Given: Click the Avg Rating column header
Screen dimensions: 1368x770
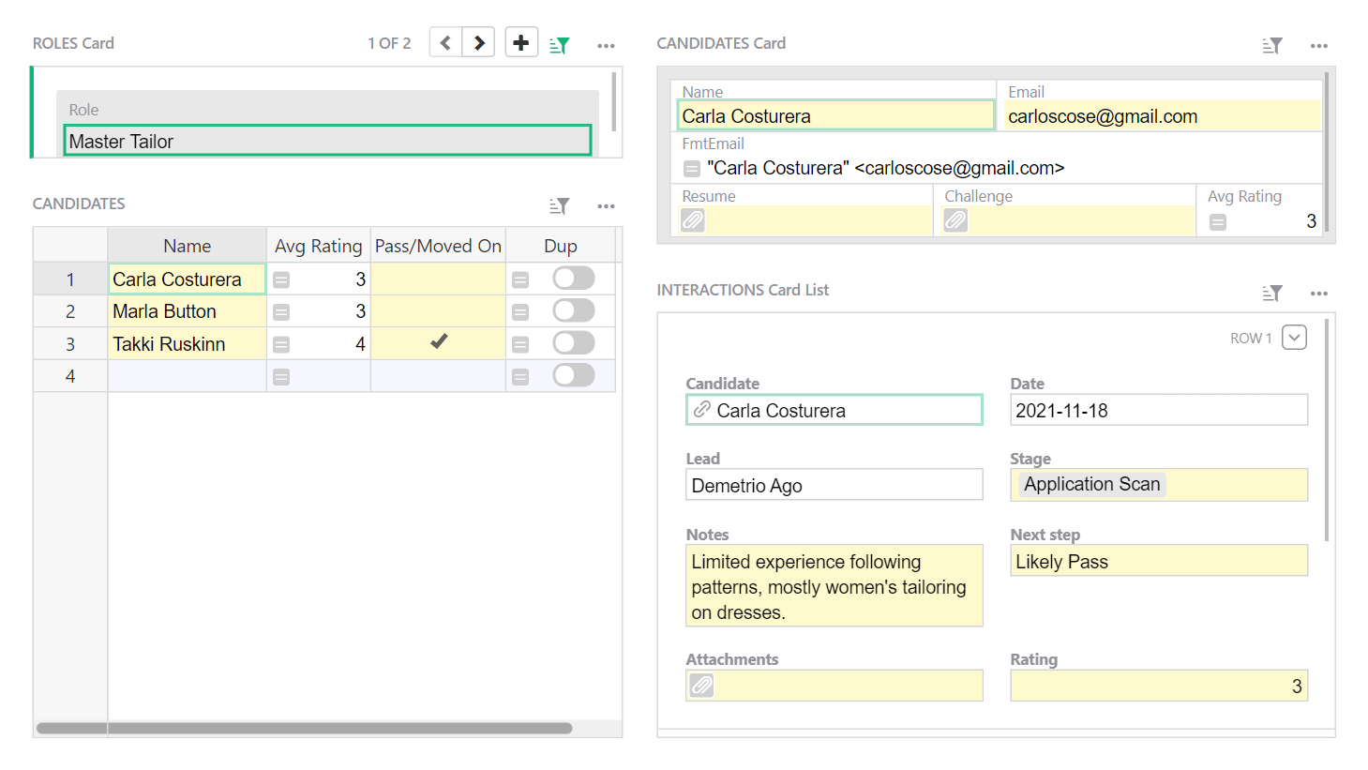Looking at the screenshot, I should 318,246.
